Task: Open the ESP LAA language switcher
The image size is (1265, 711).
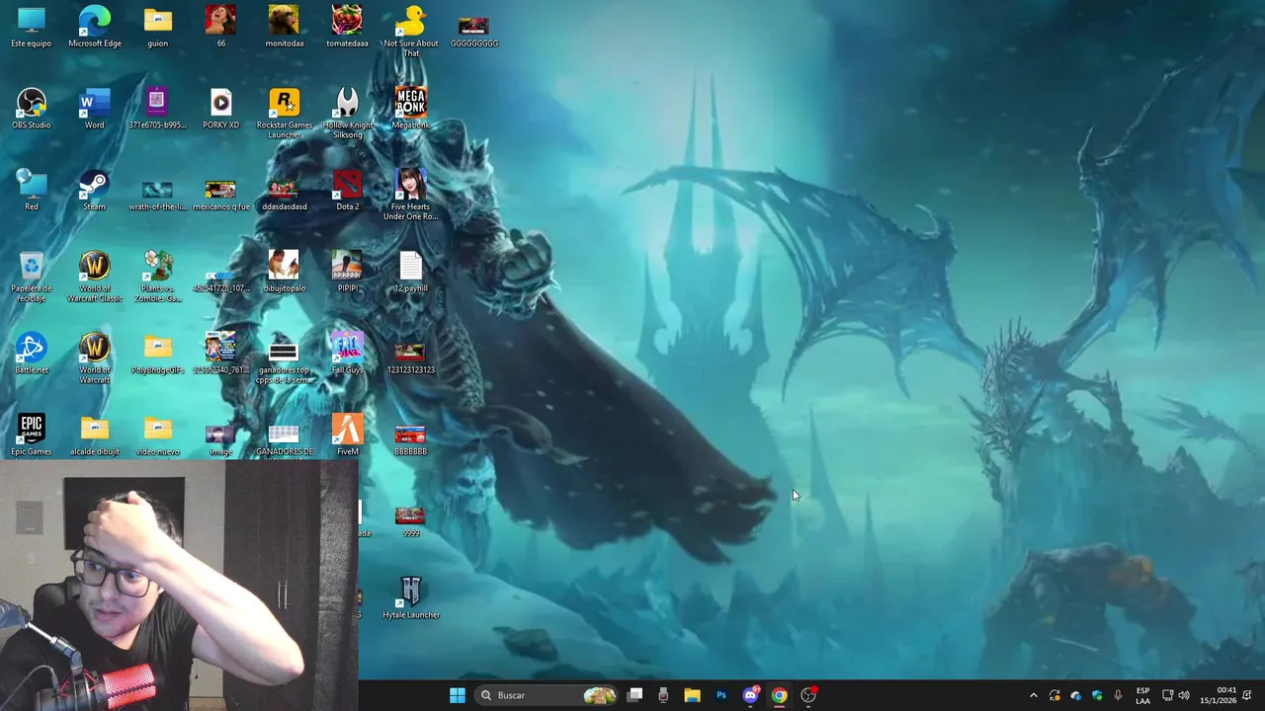Action: (x=1142, y=695)
